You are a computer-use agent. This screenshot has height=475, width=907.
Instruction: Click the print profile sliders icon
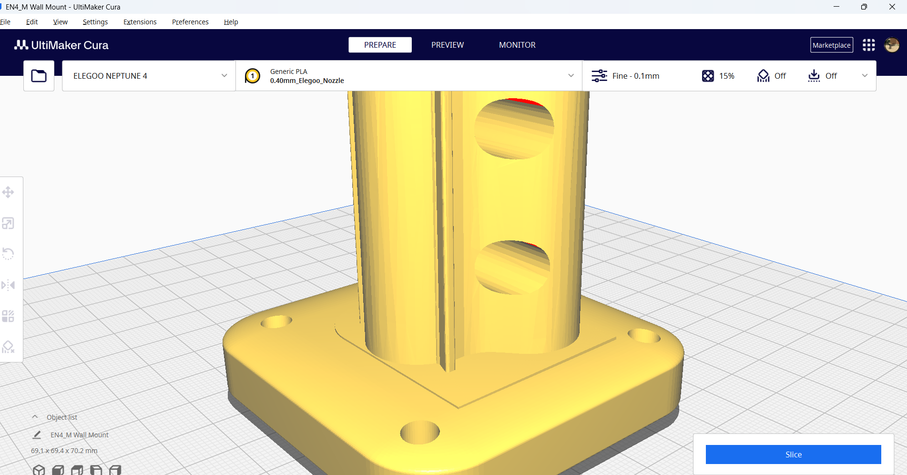[599, 76]
